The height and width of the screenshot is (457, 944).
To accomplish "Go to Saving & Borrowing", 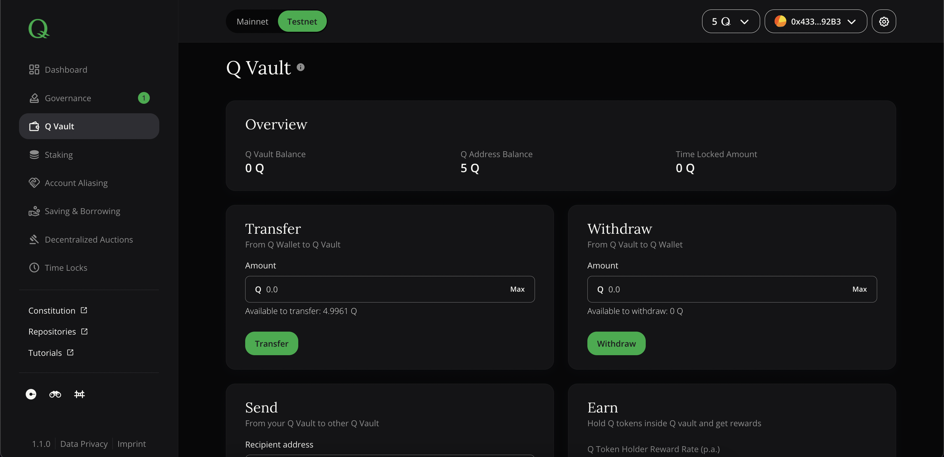I will (x=83, y=211).
